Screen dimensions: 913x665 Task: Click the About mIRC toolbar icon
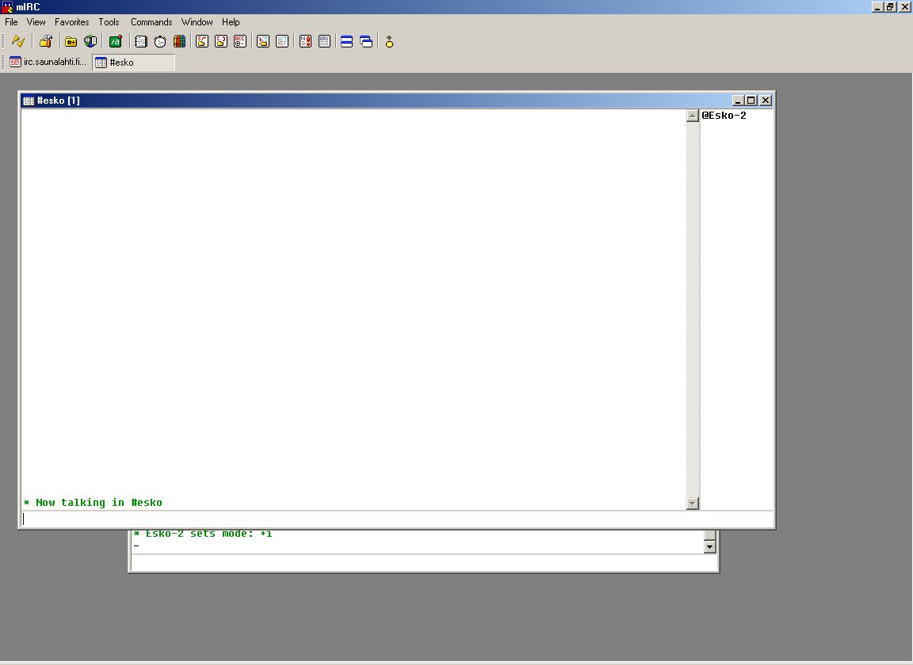(390, 41)
